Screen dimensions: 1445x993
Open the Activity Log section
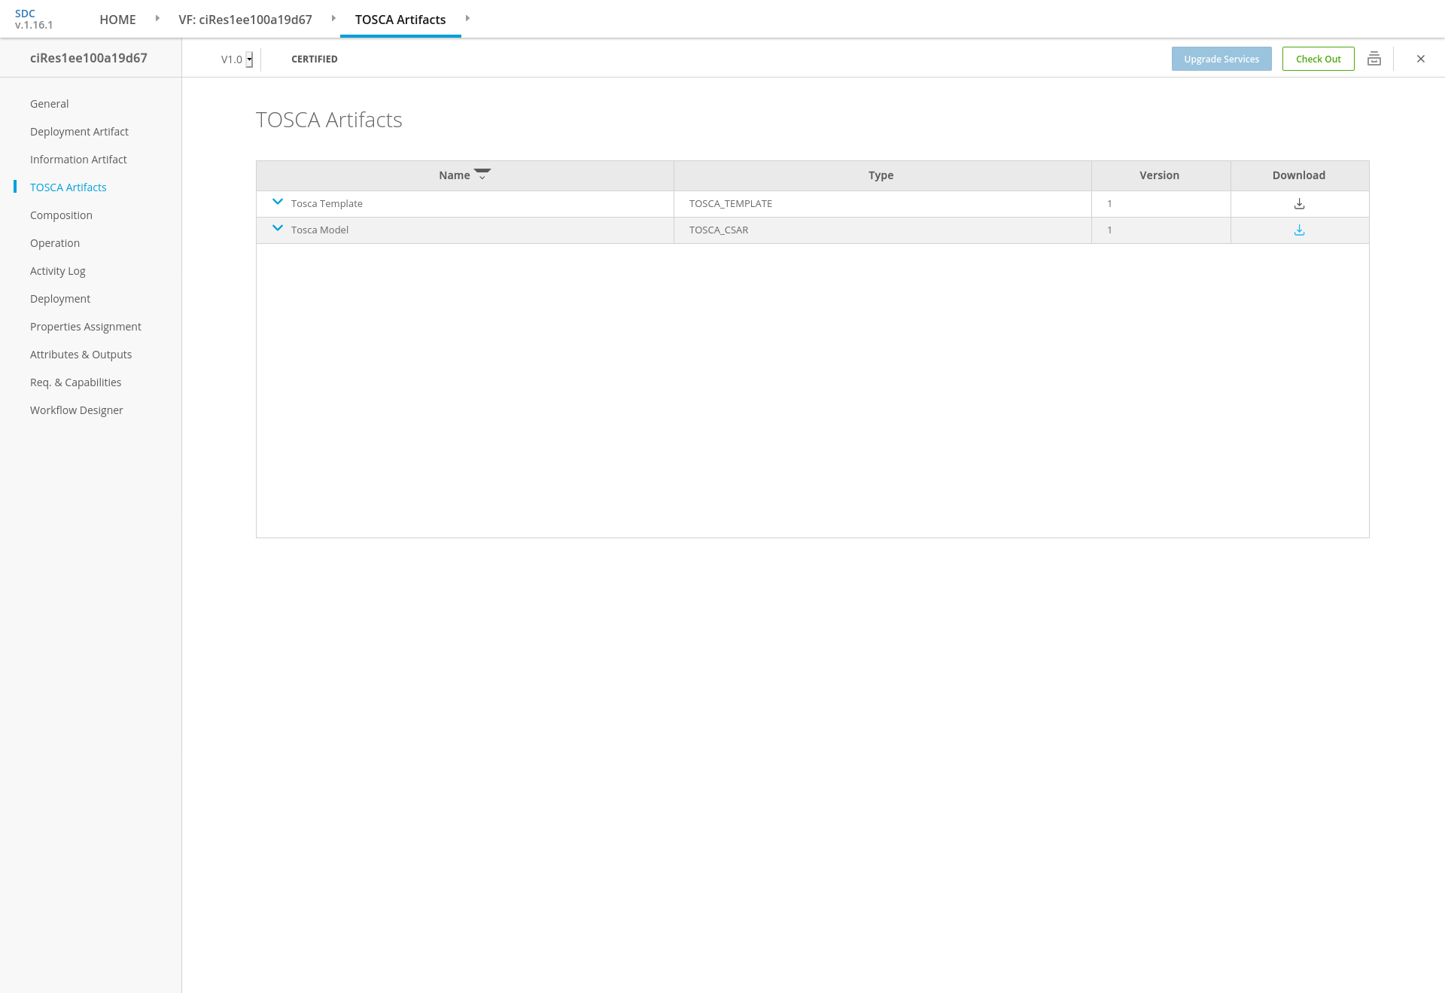click(x=57, y=271)
